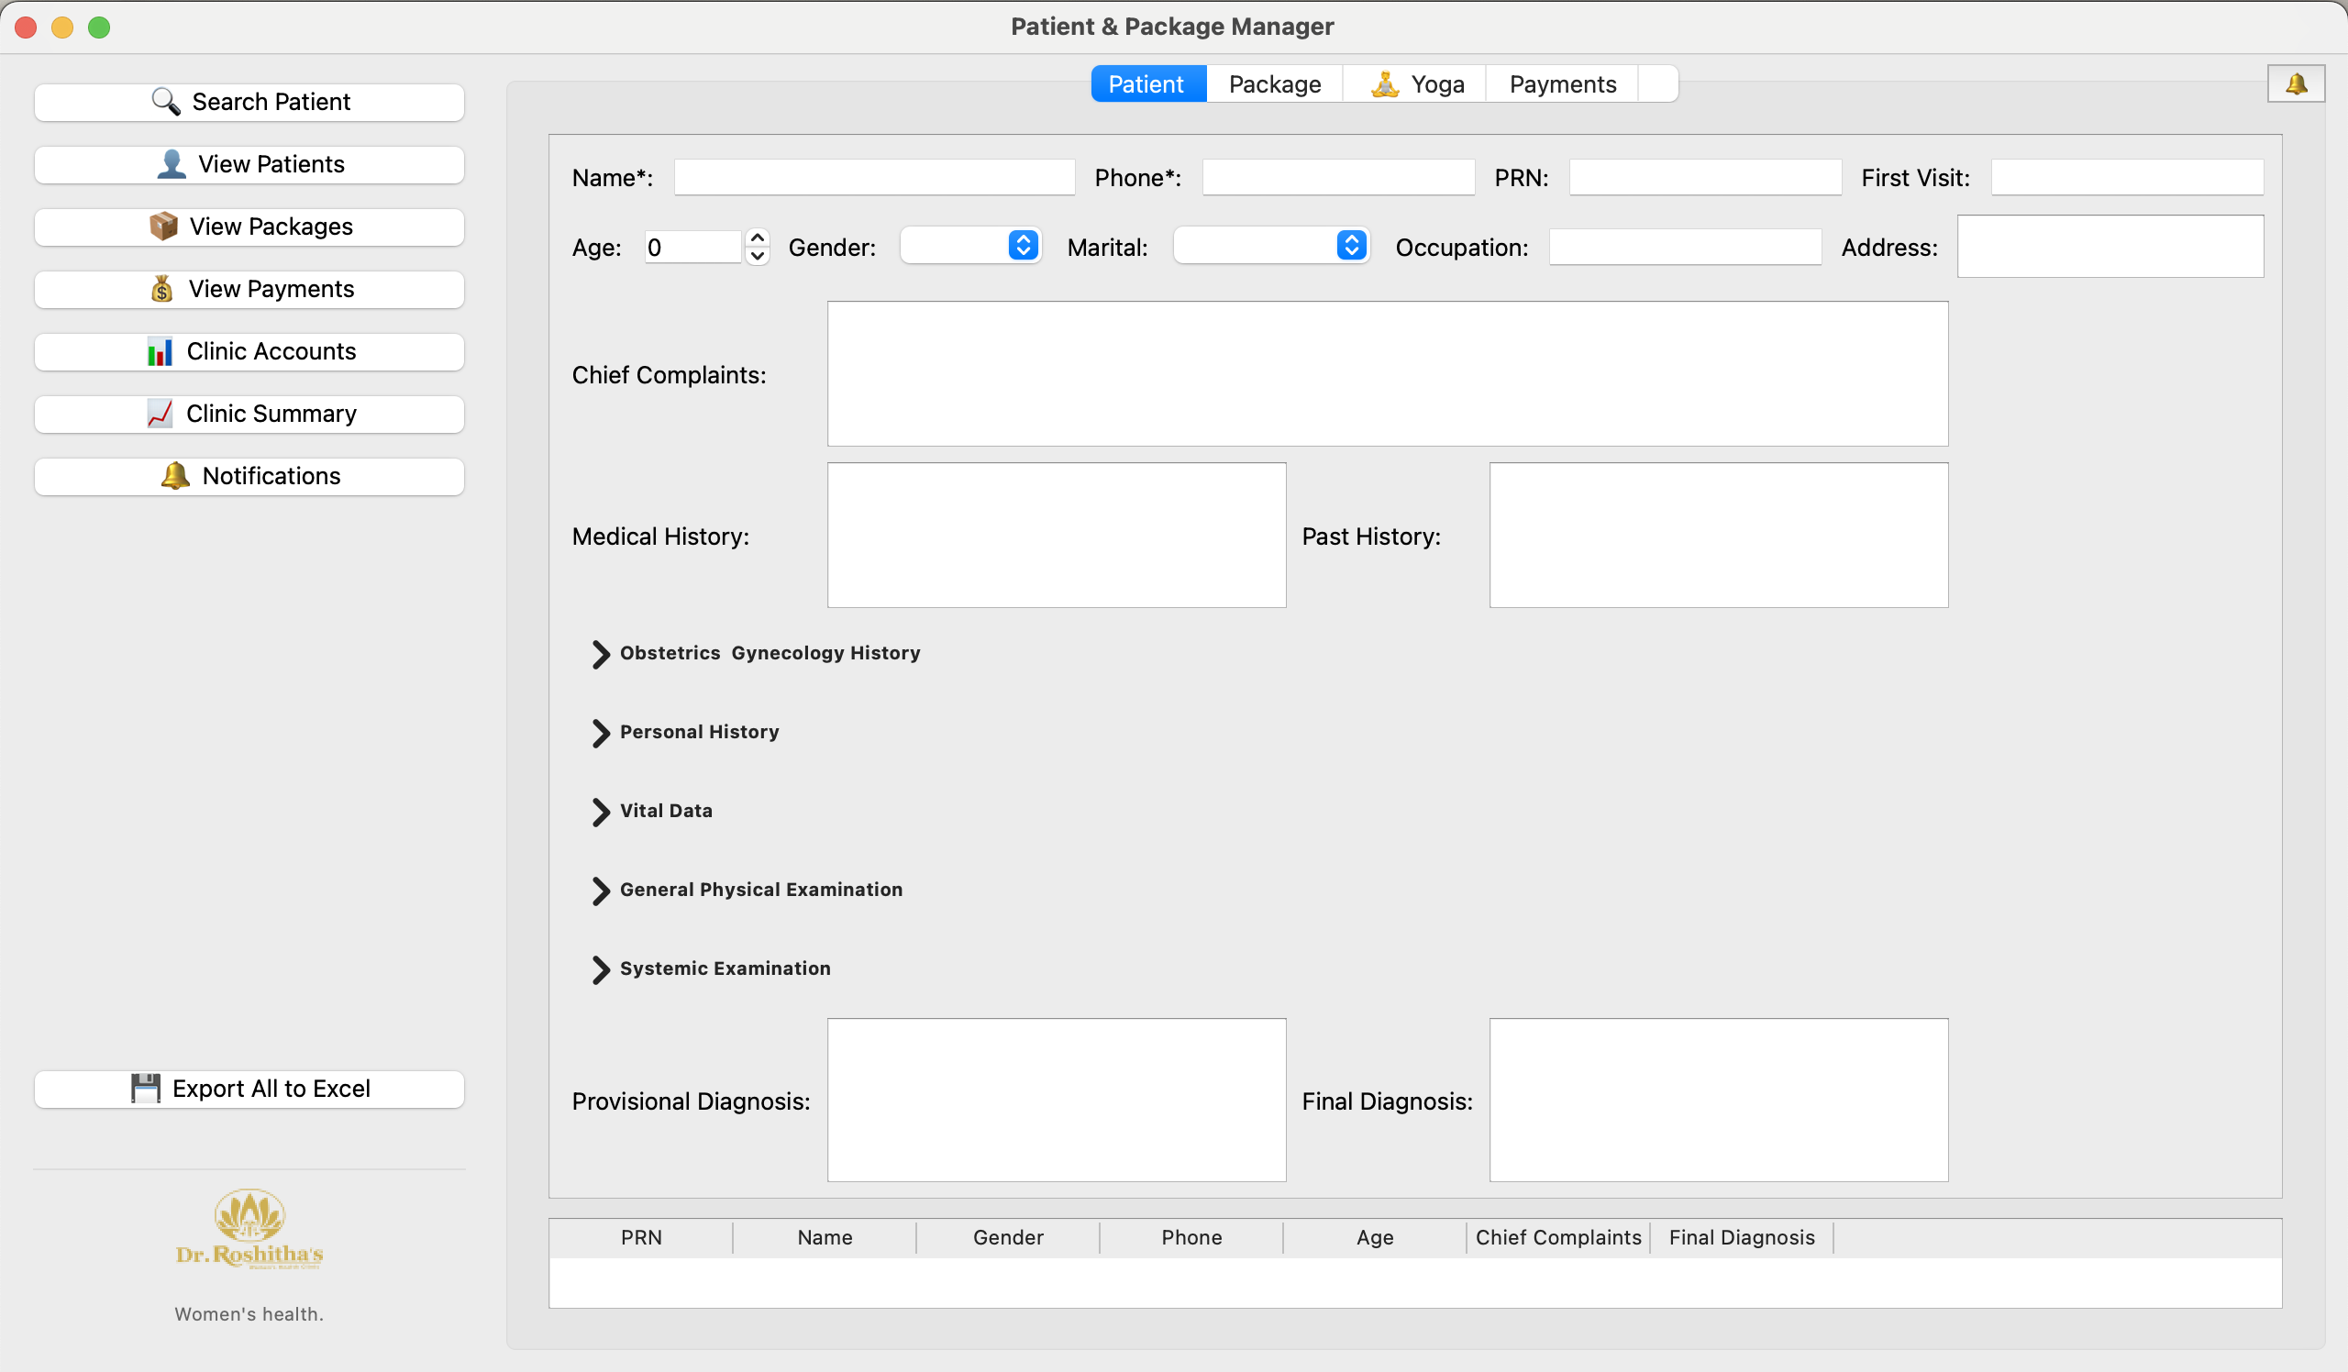This screenshot has width=2348, height=1372.
Task: Switch to the Payments tab
Action: (1562, 83)
